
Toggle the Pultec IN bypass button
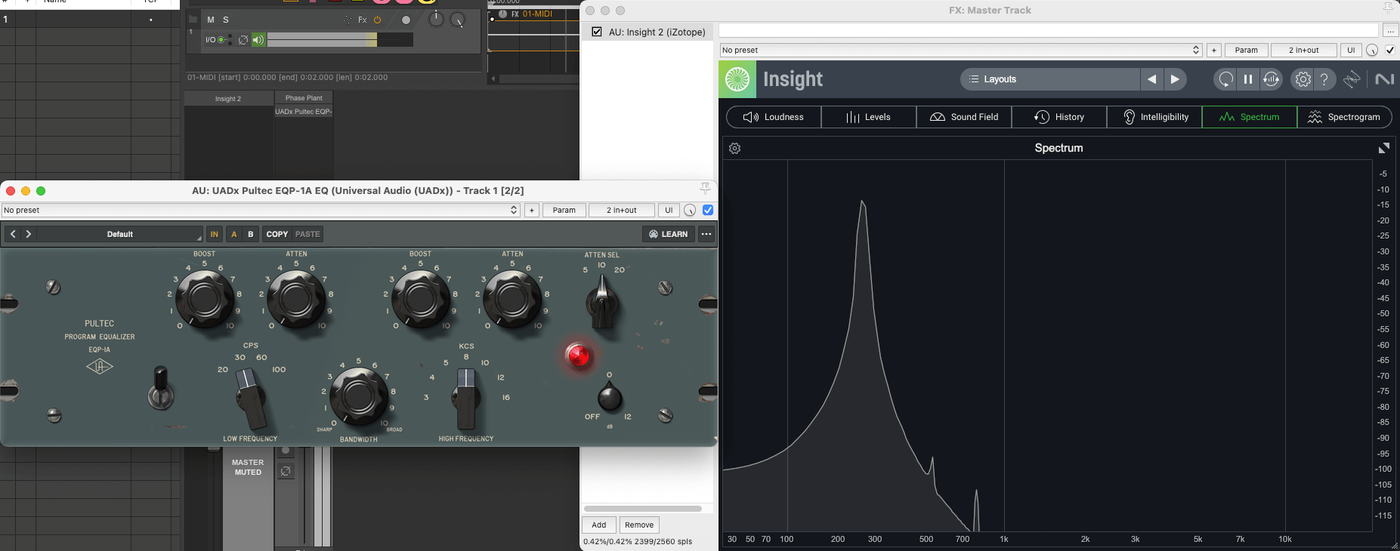[x=214, y=234]
